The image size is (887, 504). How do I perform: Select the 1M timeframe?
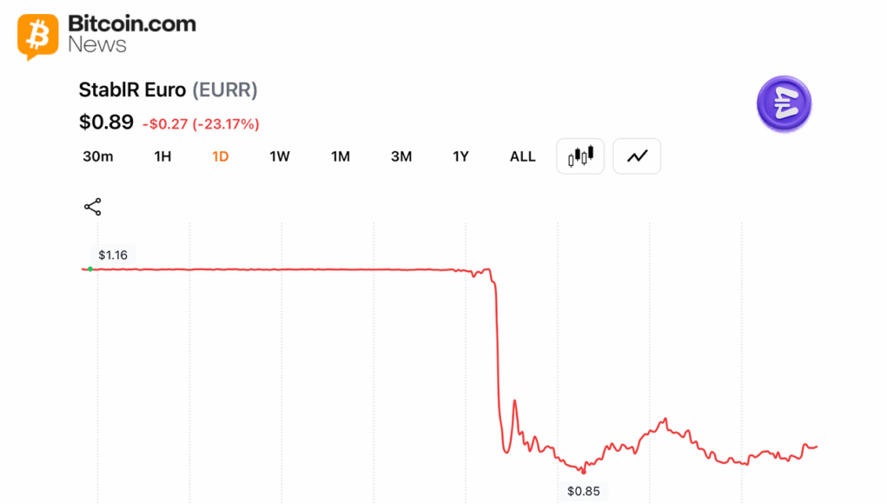[341, 156]
